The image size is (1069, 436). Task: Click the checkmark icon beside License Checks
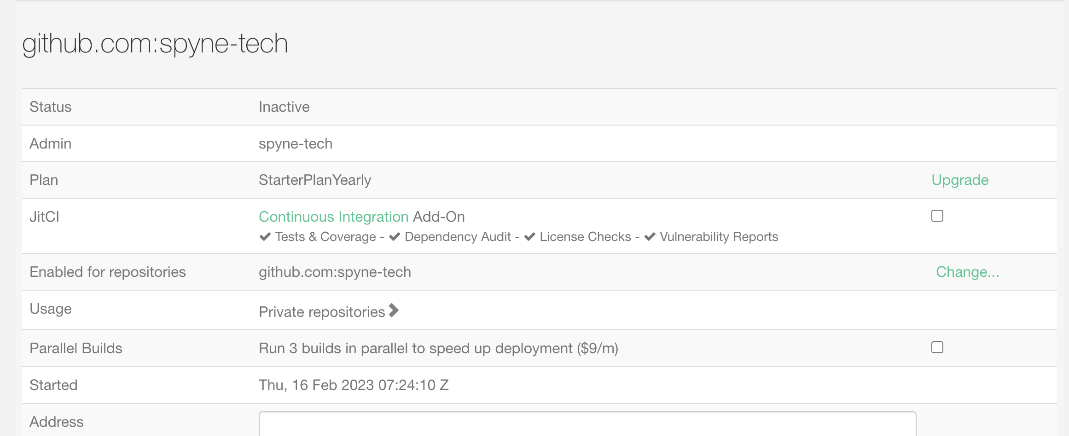pyautogui.click(x=530, y=236)
